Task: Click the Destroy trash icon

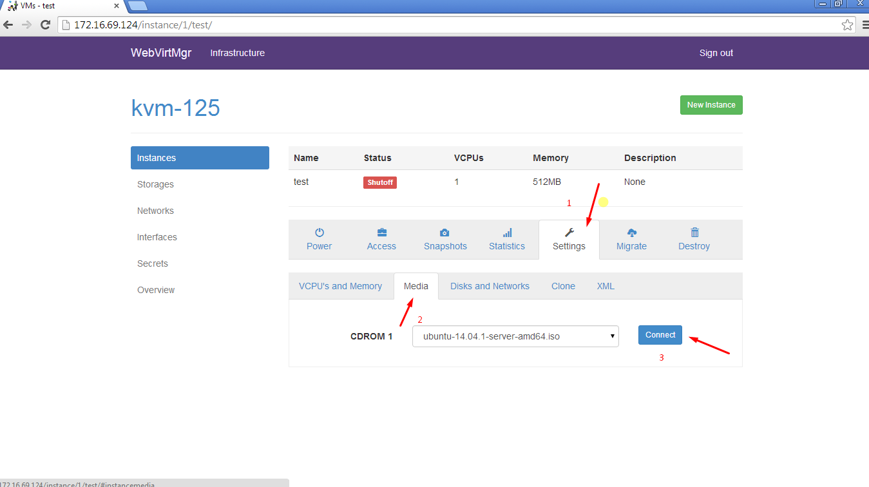Action: 694,233
